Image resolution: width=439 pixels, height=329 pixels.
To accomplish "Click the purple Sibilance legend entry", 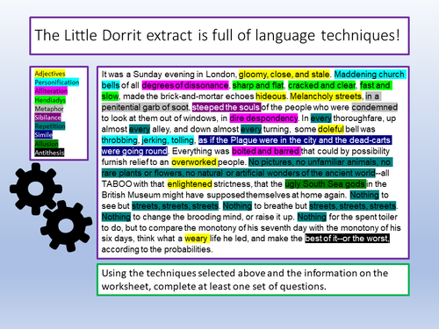I will (x=47, y=118).
